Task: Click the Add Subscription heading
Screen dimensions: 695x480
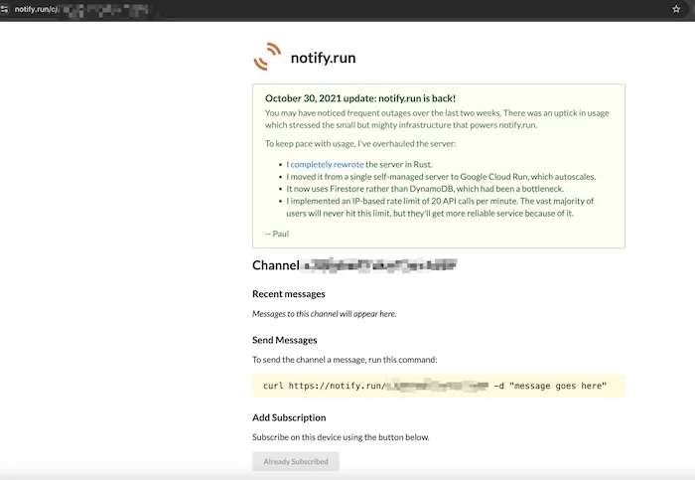Action: coord(289,417)
